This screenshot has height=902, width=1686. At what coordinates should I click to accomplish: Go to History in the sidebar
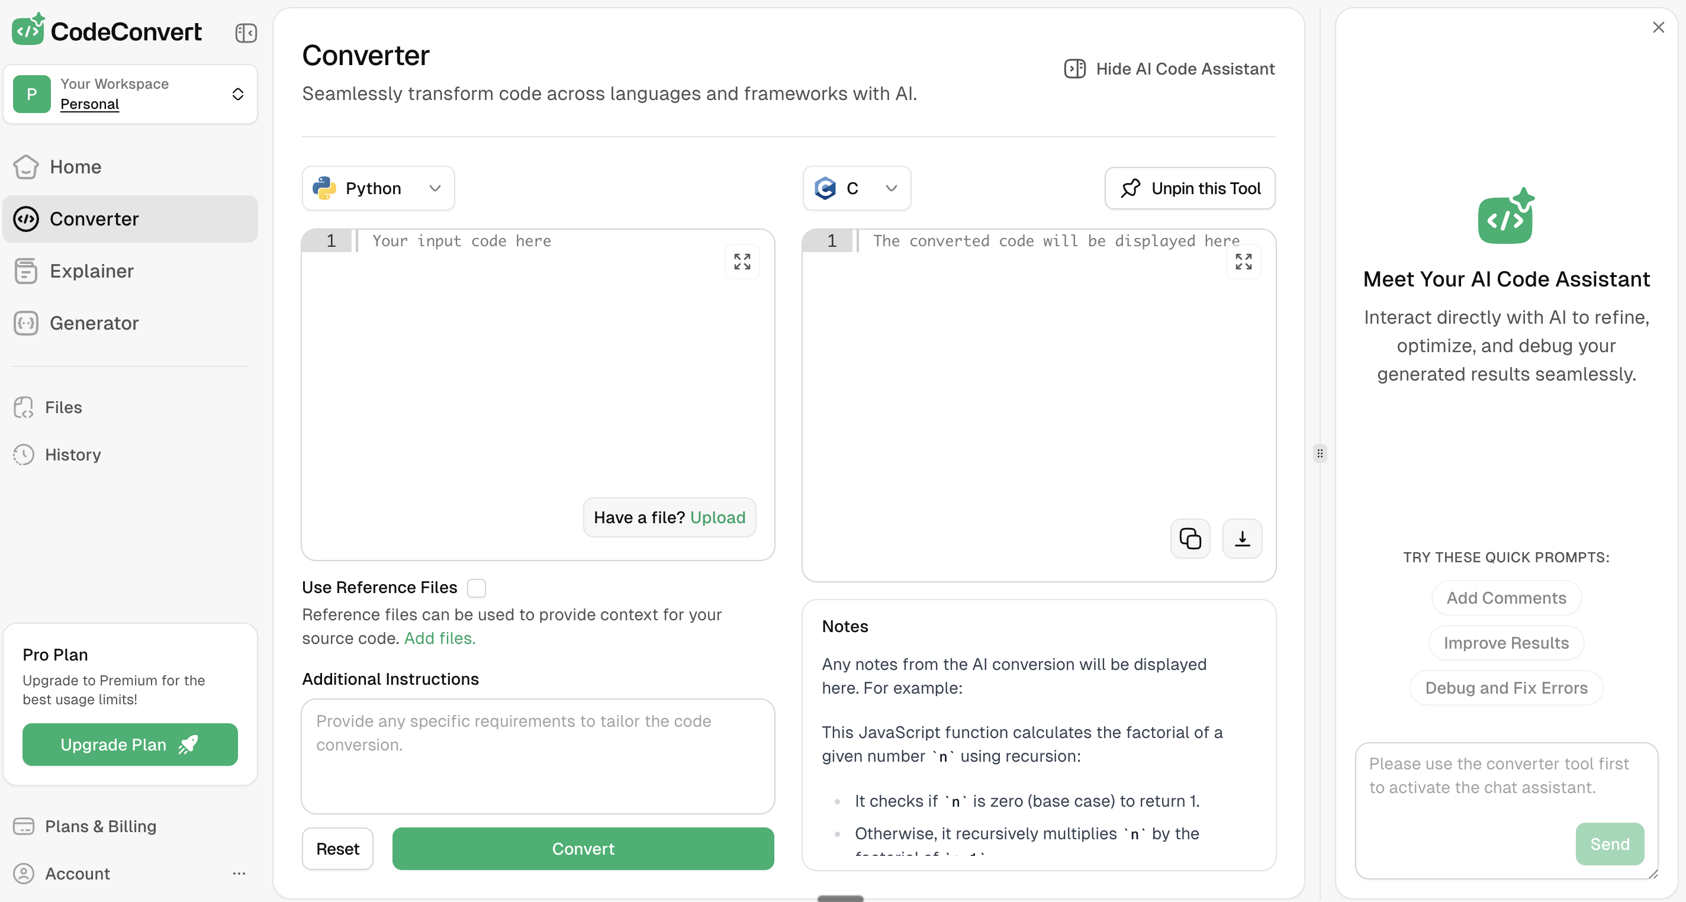[73, 455]
